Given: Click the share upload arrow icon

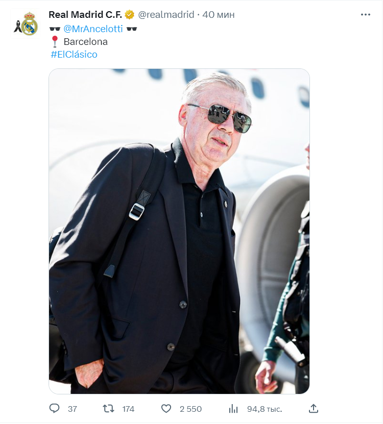Looking at the screenshot, I should (x=314, y=408).
